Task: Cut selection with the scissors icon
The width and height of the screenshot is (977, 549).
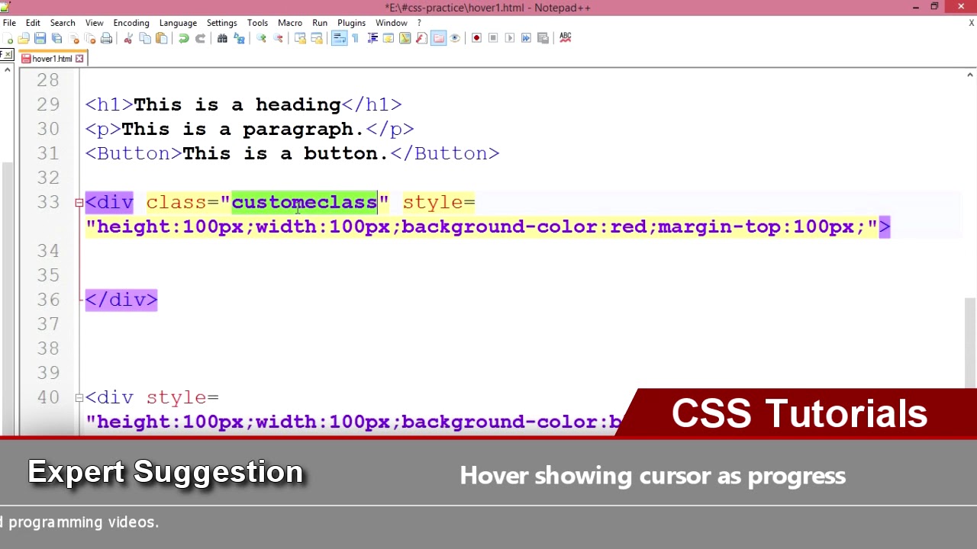Action: click(128, 37)
